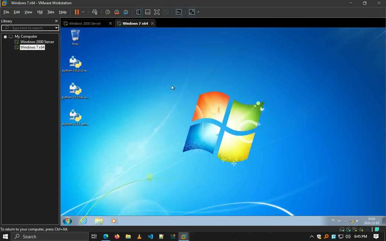Select My Computer in the library
This screenshot has width=386, height=241.
(x=26, y=36)
